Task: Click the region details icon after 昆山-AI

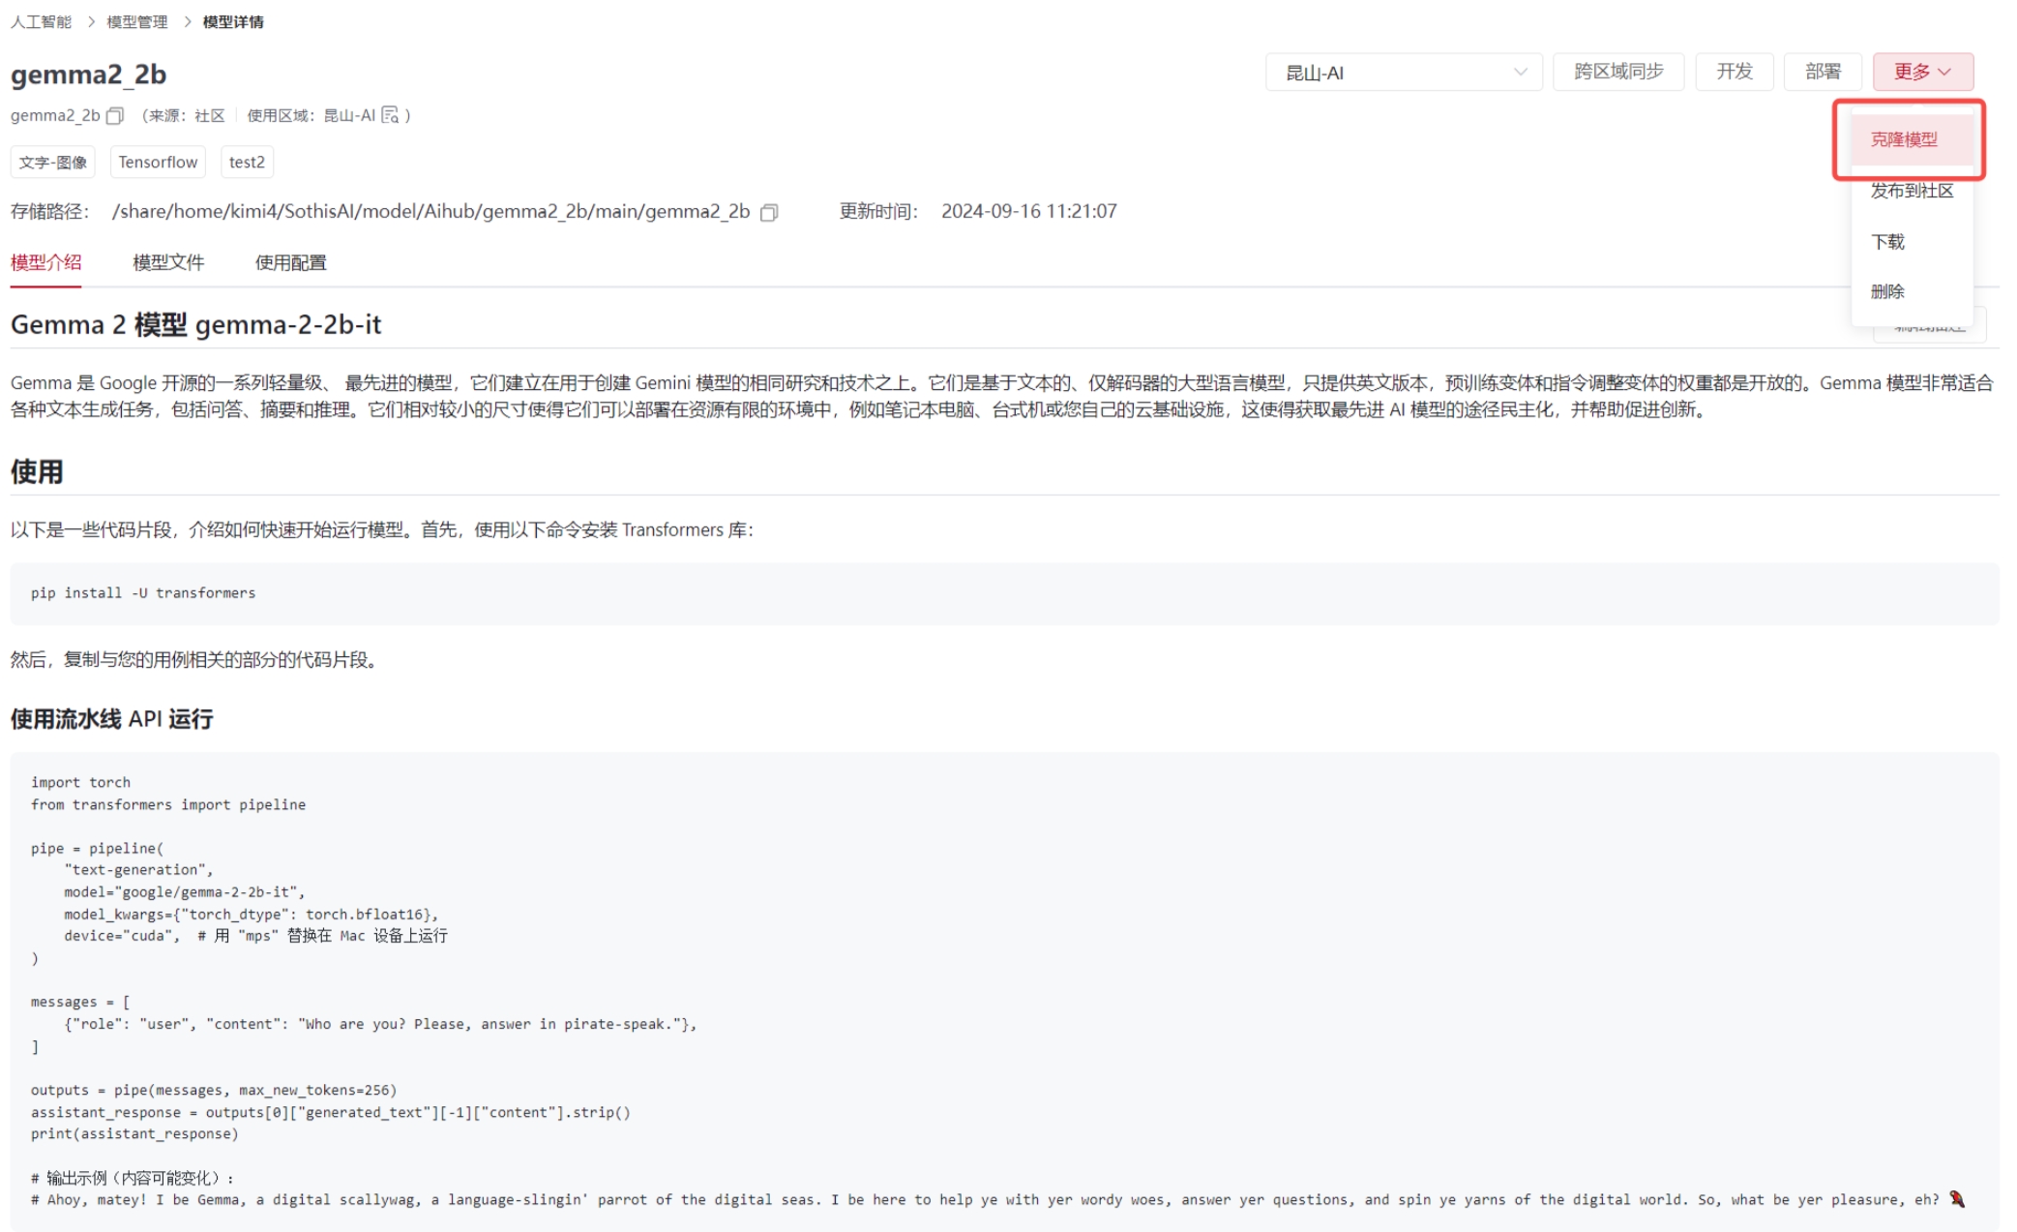Action: [390, 116]
